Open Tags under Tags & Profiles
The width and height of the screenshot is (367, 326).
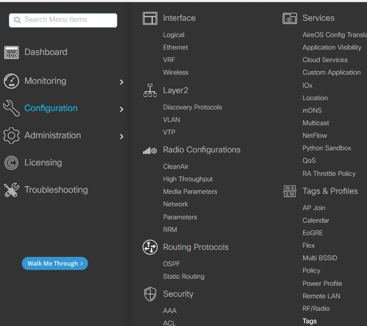click(310, 321)
